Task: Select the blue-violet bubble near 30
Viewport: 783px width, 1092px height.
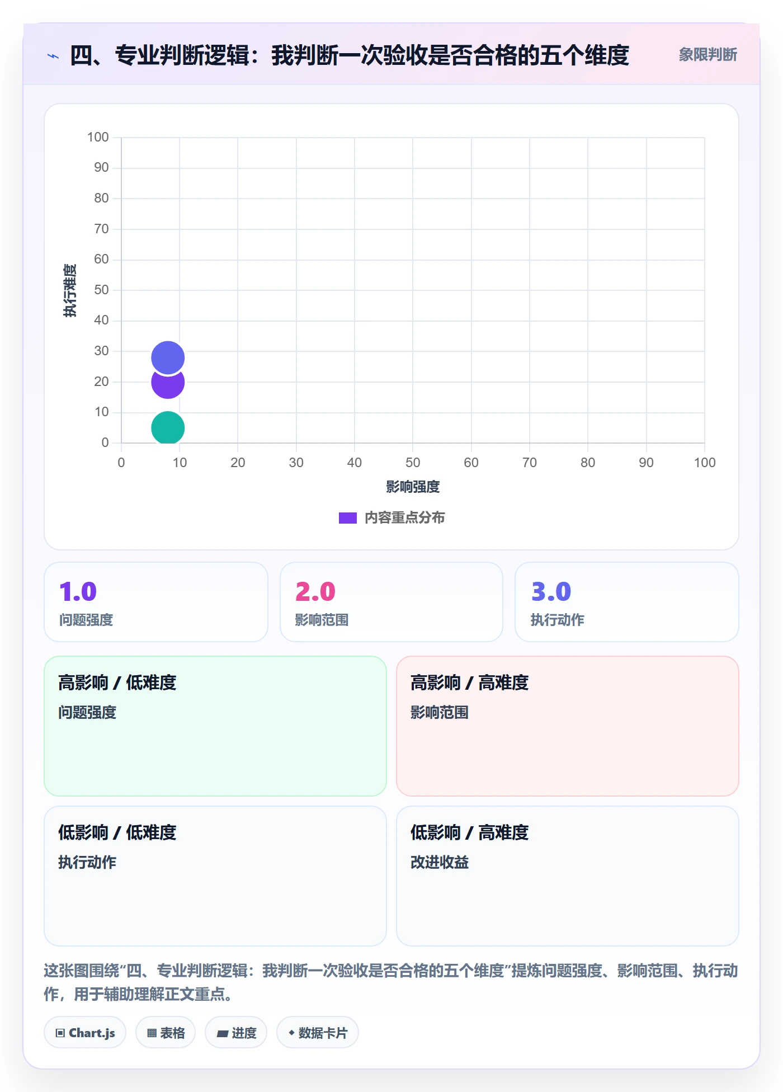Action: pos(168,357)
